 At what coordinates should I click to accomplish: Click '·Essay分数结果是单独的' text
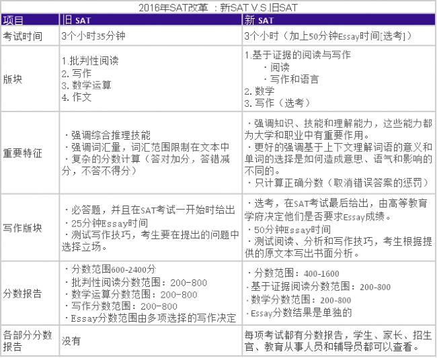tap(299, 313)
